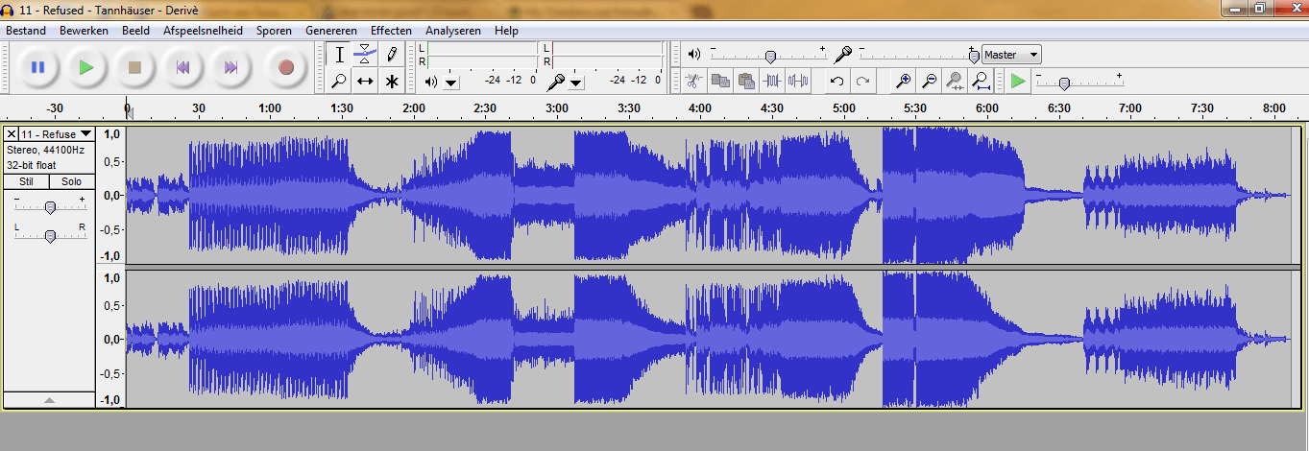Zoom out with the minus magnifier
This screenshot has width=1309, height=451.
point(928,82)
